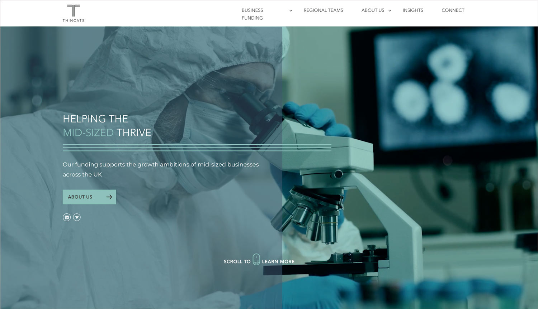Open the Business Funding menu
The height and width of the screenshot is (309, 538).
252,14
